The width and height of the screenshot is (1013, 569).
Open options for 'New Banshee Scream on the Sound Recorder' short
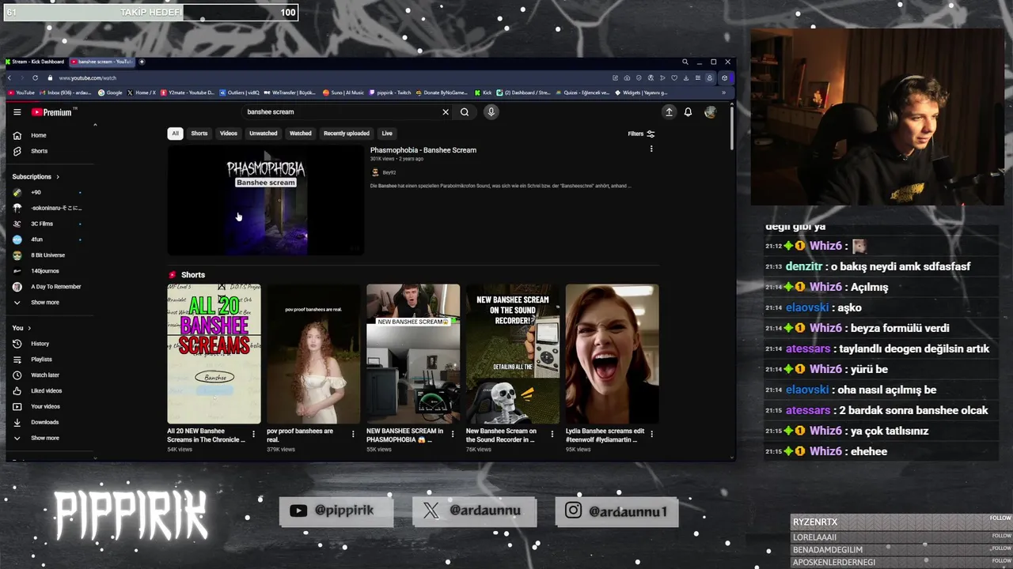552,434
